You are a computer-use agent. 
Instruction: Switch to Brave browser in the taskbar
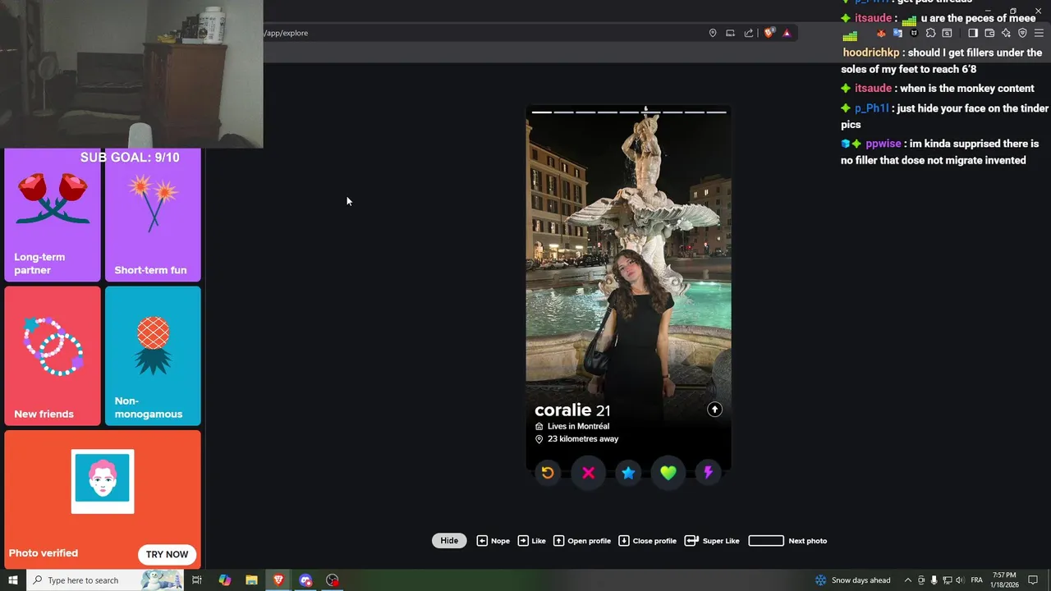coord(278,580)
